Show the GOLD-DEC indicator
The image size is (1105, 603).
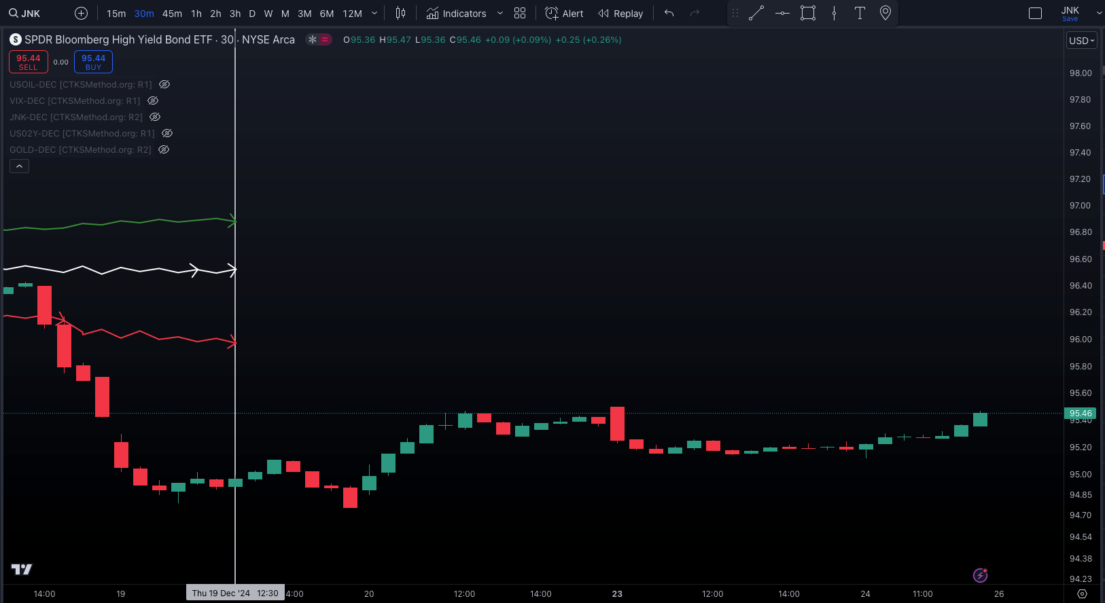click(164, 150)
